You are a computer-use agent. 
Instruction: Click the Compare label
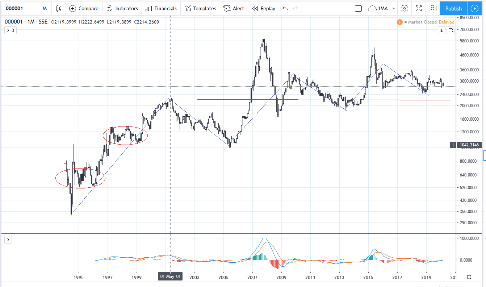88,8
